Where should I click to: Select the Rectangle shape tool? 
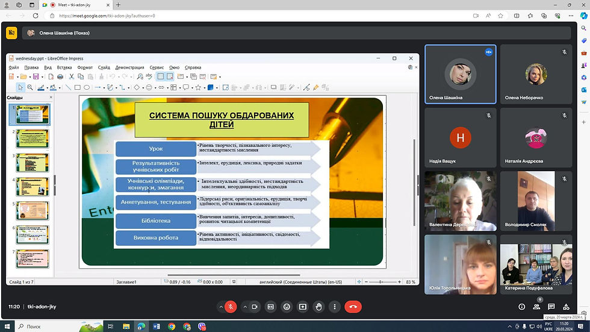pyautogui.click(x=78, y=87)
